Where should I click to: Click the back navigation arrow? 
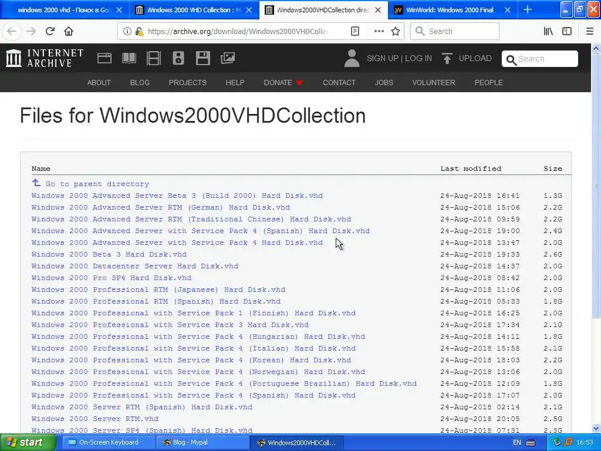click(x=12, y=31)
